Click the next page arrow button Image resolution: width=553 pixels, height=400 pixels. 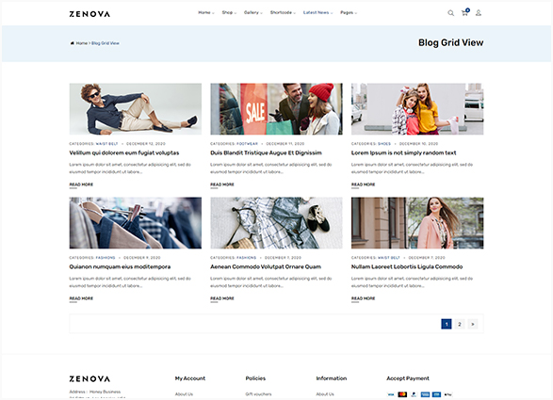(473, 324)
